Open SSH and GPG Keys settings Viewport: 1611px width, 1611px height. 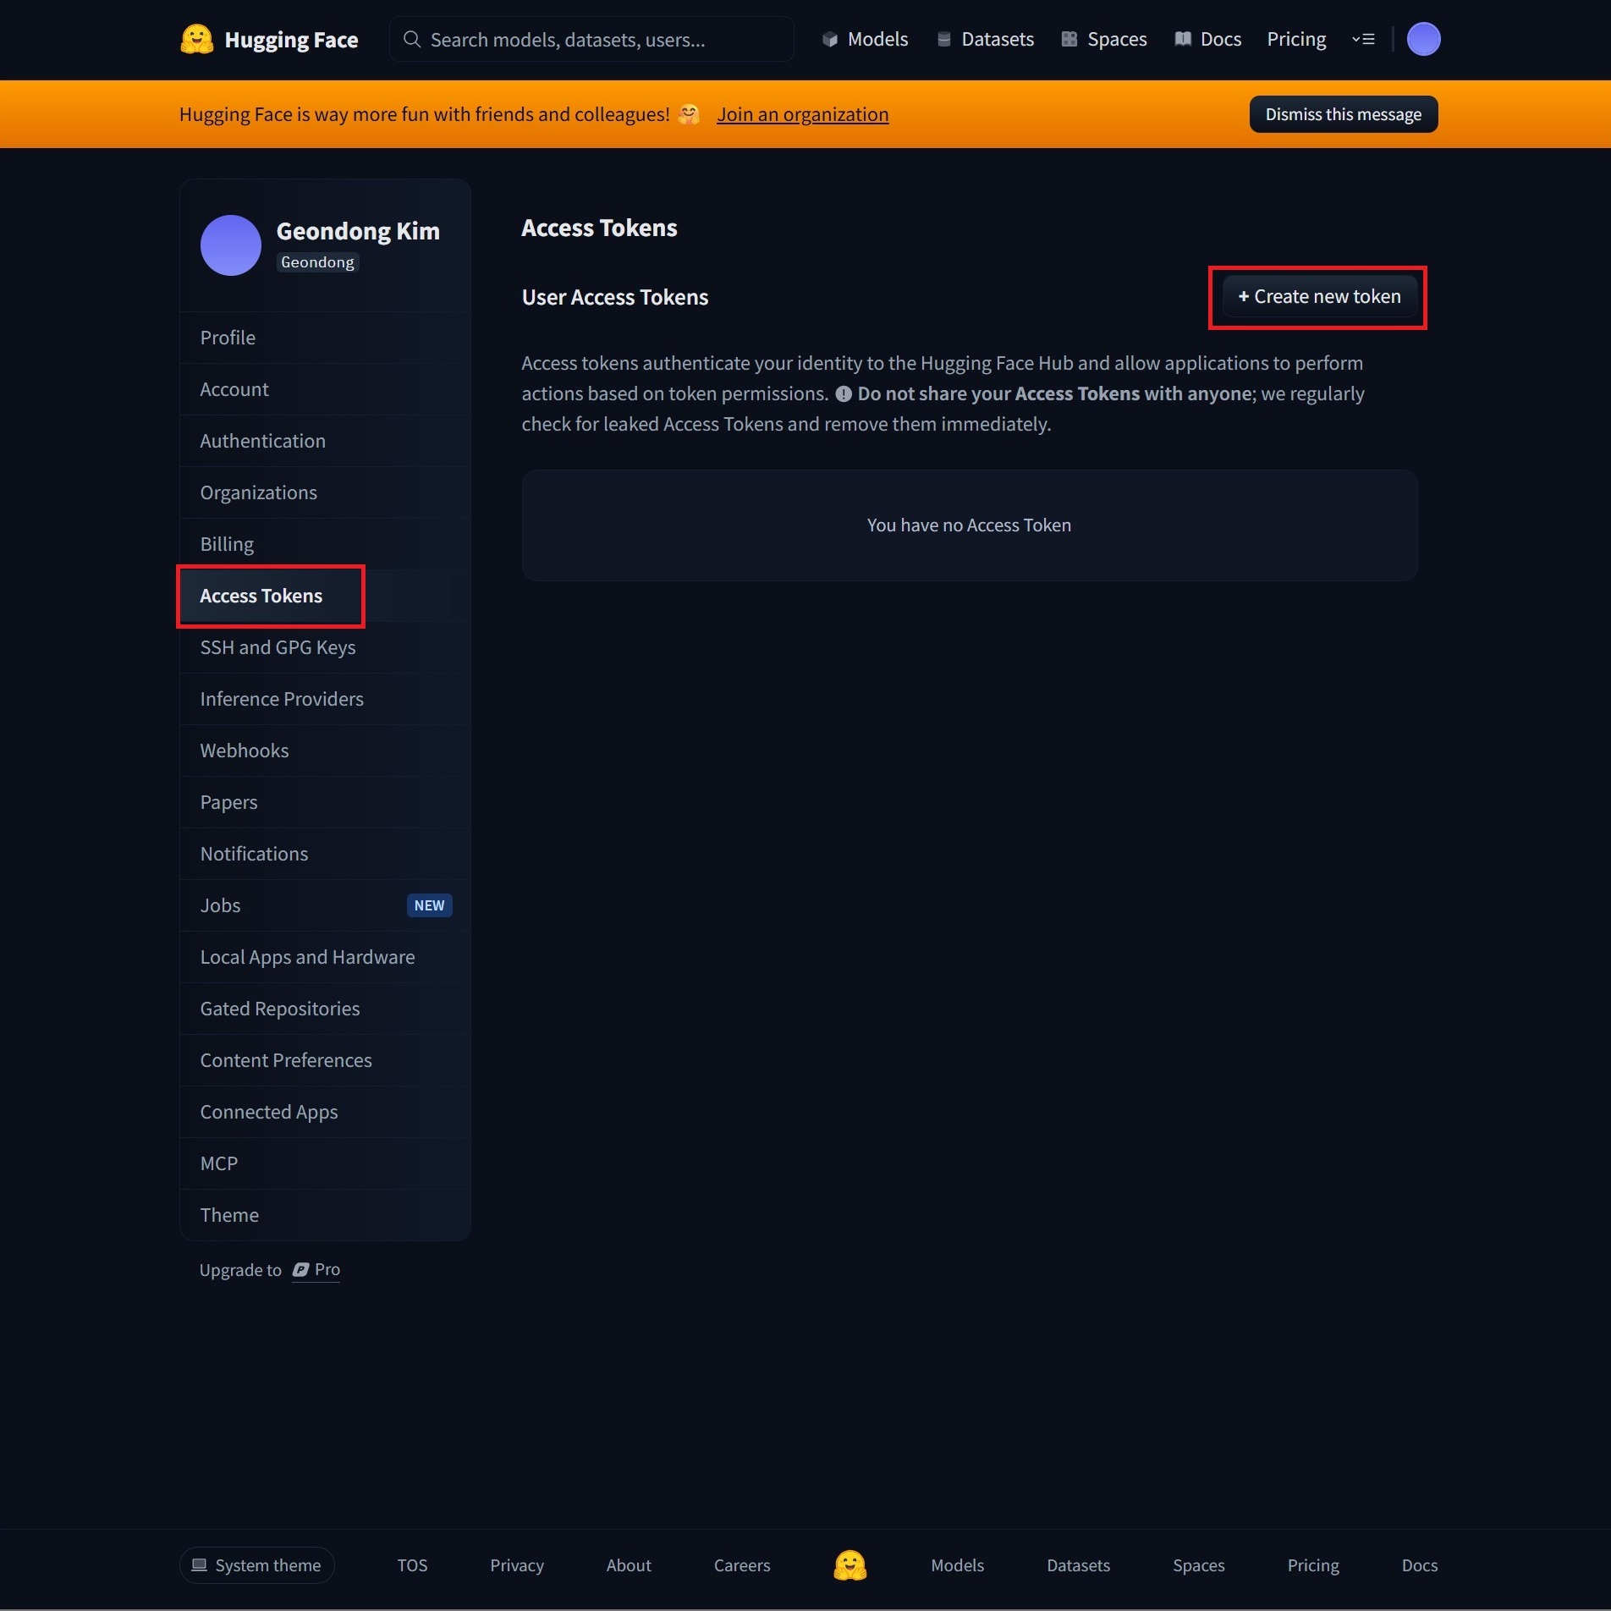click(x=325, y=647)
